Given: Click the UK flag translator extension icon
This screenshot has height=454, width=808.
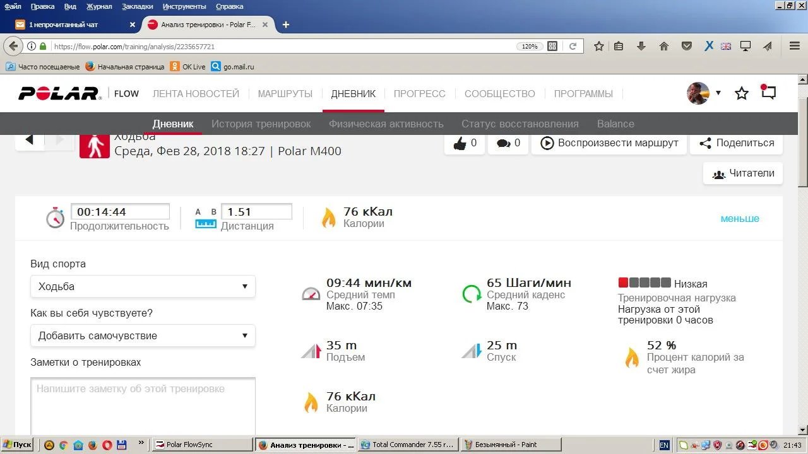Looking at the screenshot, I should click(726, 46).
